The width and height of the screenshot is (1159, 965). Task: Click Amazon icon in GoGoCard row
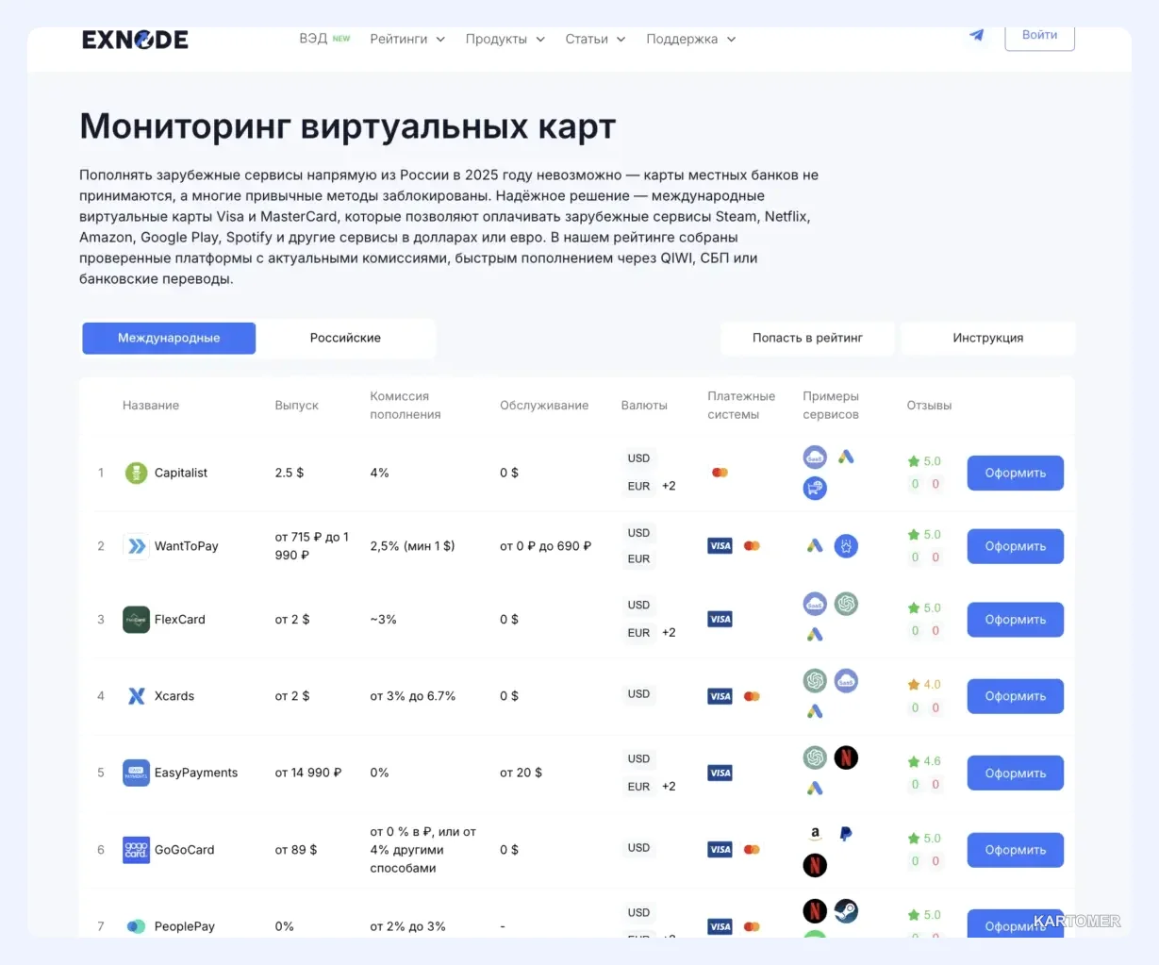pyautogui.click(x=815, y=834)
